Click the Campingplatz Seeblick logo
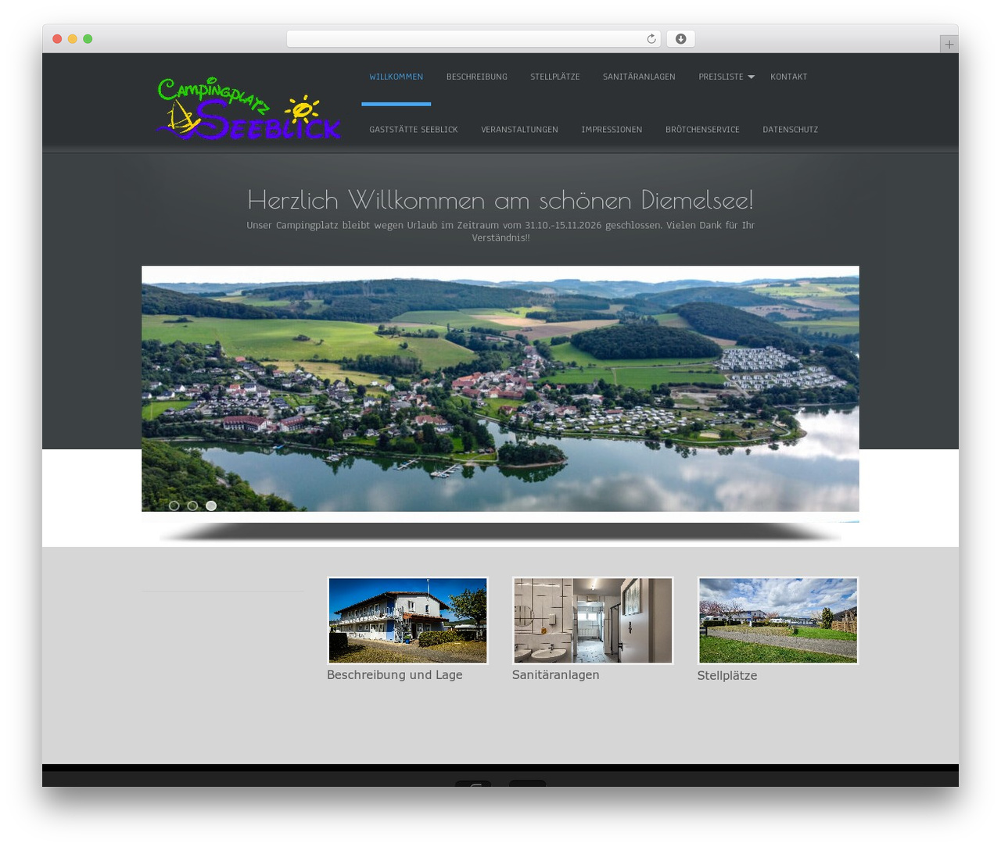 249,109
